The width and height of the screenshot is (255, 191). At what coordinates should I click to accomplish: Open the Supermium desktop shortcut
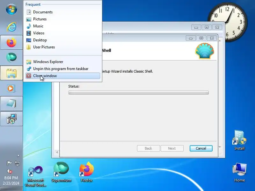pyautogui.click(x=61, y=172)
